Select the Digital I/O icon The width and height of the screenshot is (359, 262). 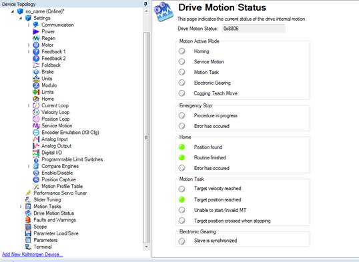(36, 153)
